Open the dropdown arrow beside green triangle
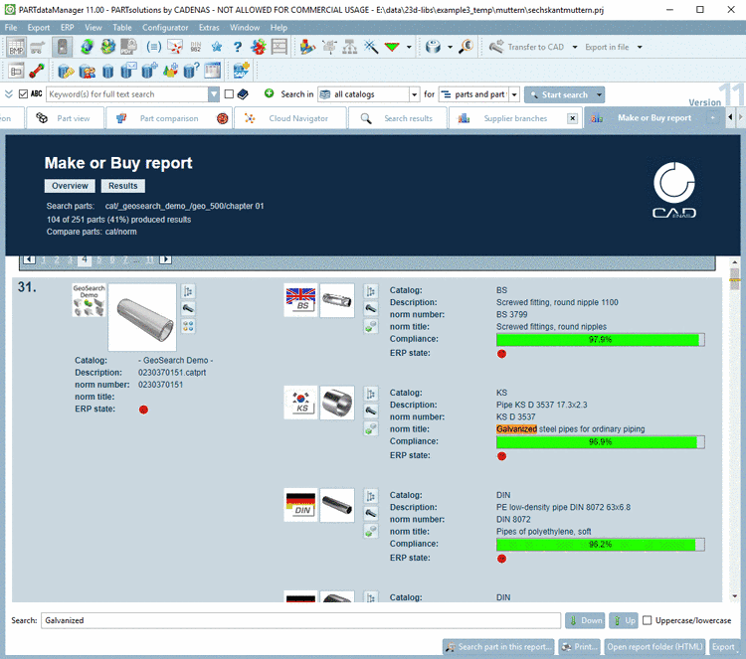Screen dimensions: 746x659 409,47
